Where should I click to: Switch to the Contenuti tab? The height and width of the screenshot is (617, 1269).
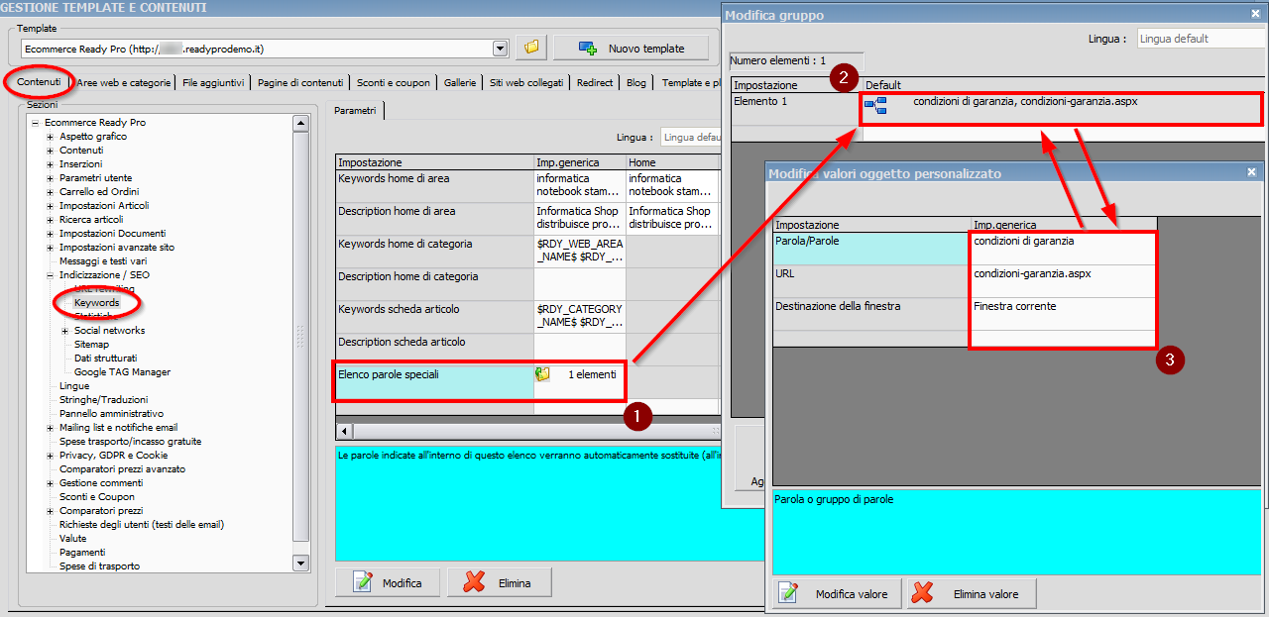(x=40, y=82)
